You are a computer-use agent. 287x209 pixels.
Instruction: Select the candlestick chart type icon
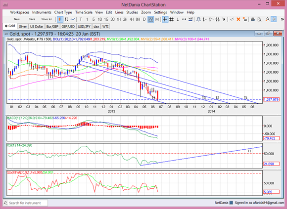[x=60, y=19]
